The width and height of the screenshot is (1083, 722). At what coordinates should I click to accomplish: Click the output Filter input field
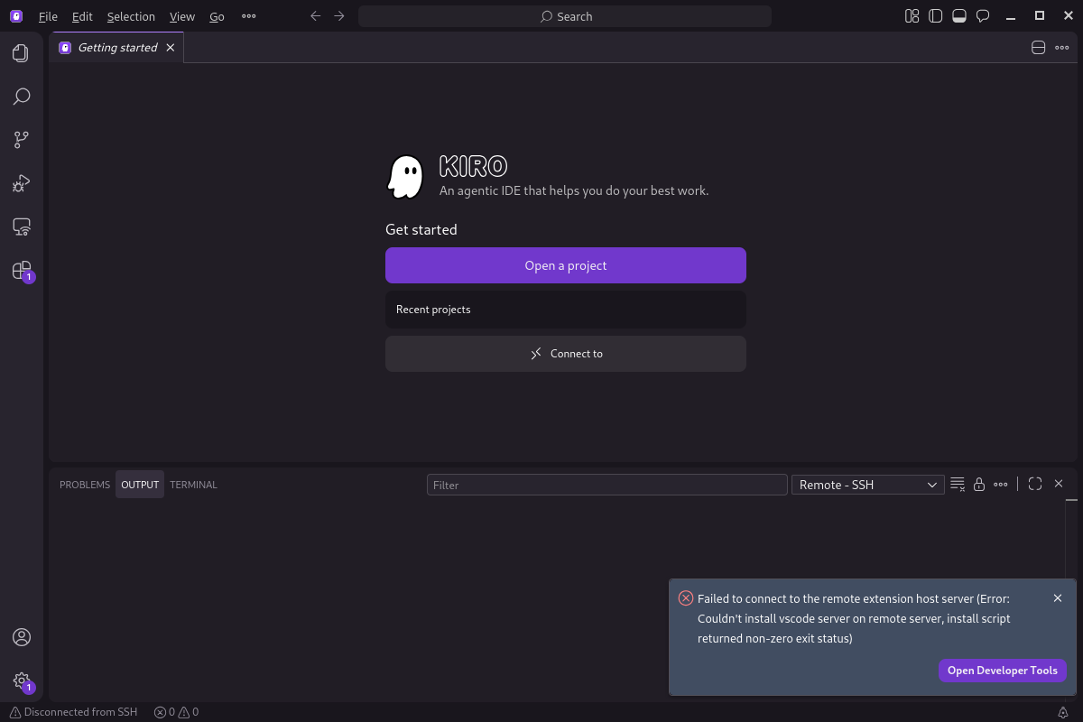[x=607, y=485]
